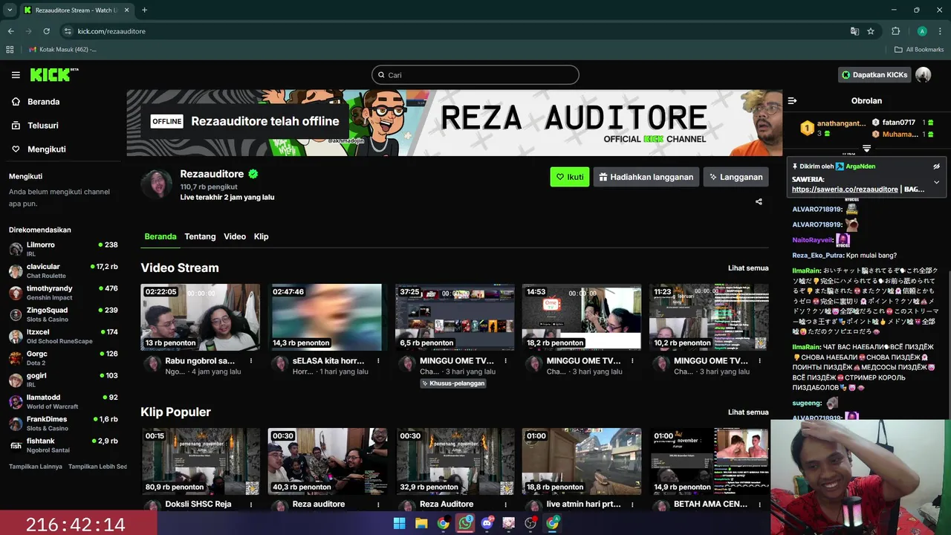Open the Chrome profile A avatar
This screenshot has height=535, width=951.
922,31
